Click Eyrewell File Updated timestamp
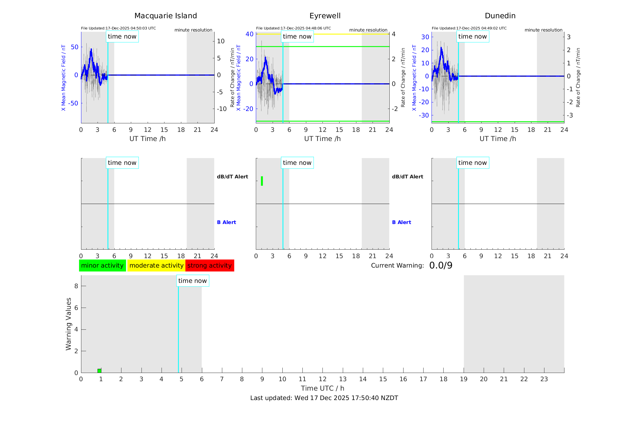 [x=293, y=28]
